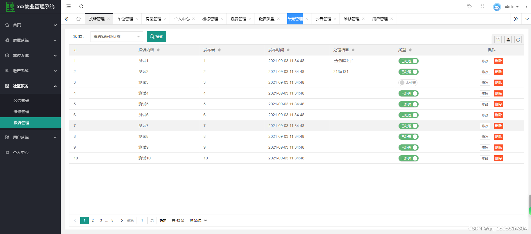Screen dimensions: 531x234
Task: Close the 缴费类型 tab
Action: tap(278, 19)
